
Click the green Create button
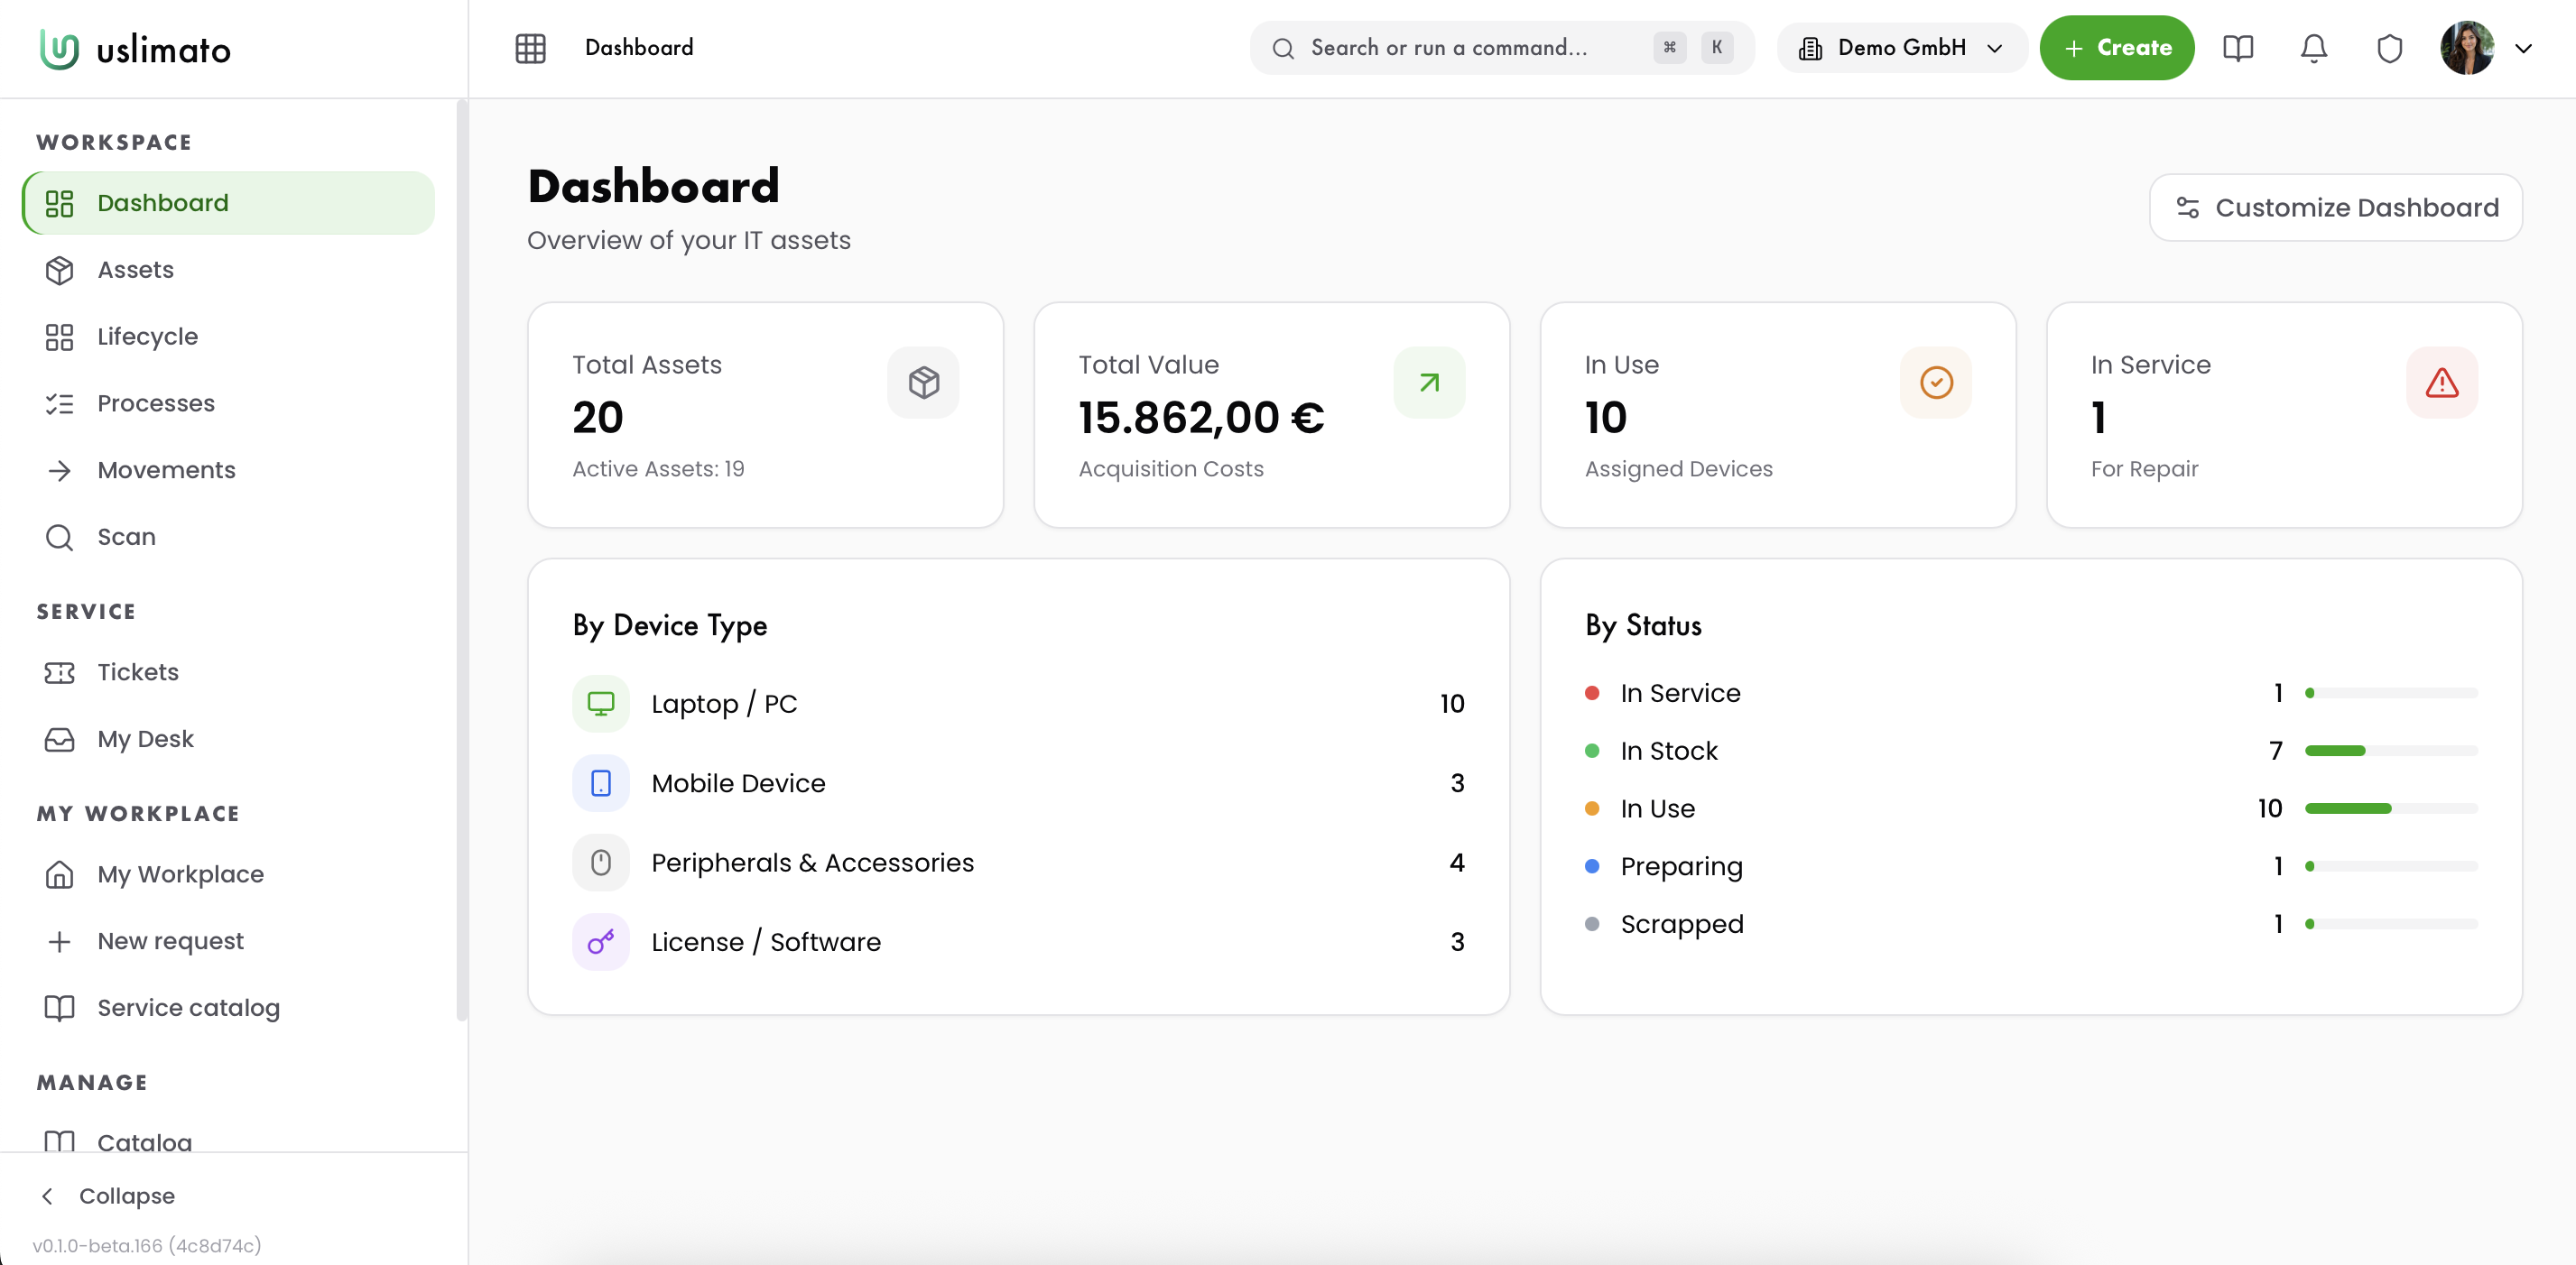[x=2117, y=48]
